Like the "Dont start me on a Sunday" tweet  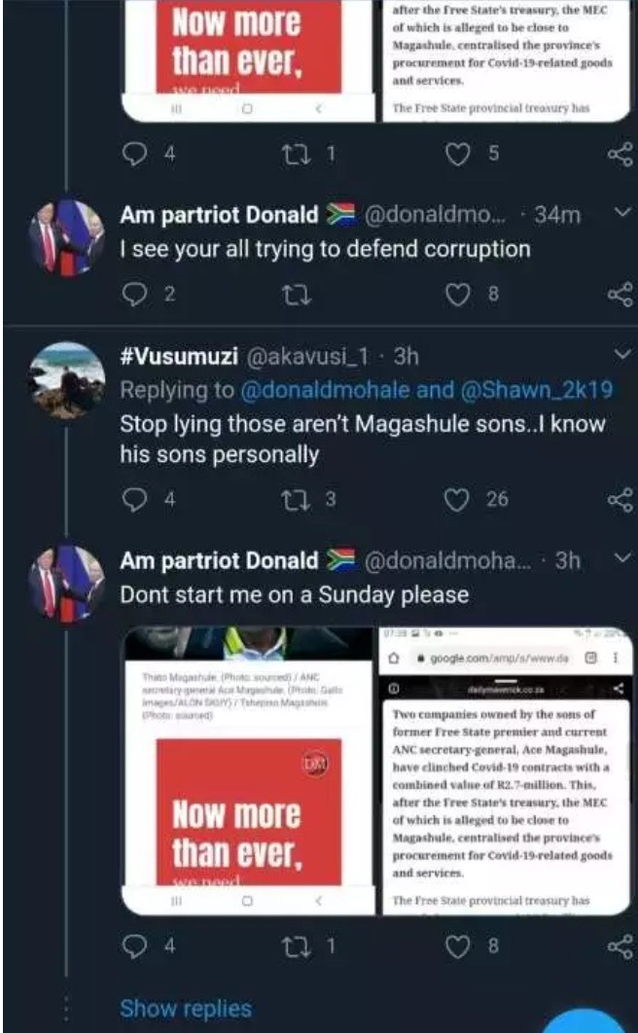457,944
